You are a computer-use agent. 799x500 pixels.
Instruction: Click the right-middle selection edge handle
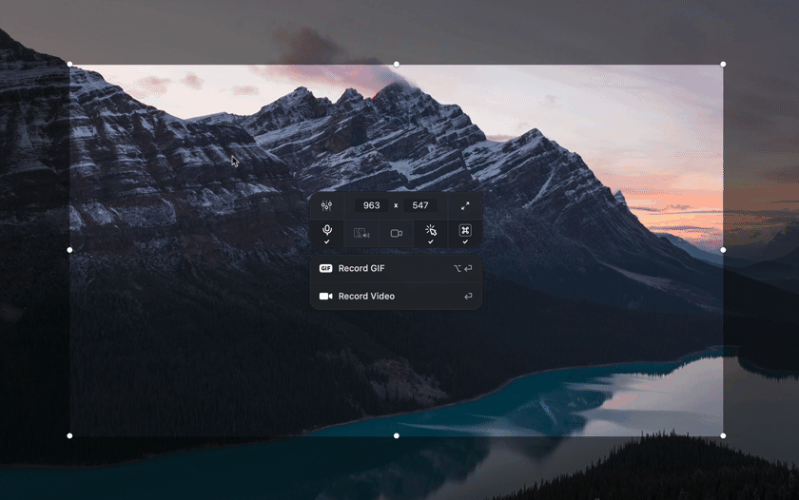click(723, 250)
